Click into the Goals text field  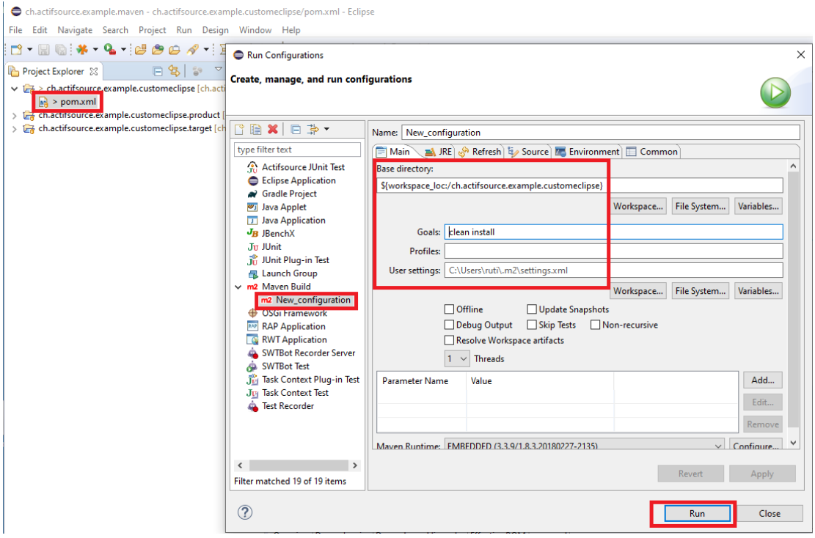(613, 232)
